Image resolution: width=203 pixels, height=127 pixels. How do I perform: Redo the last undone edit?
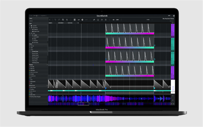59,20
